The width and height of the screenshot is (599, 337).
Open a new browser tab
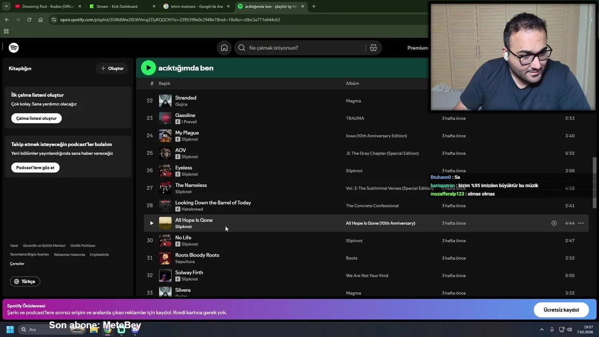coord(314,7)
